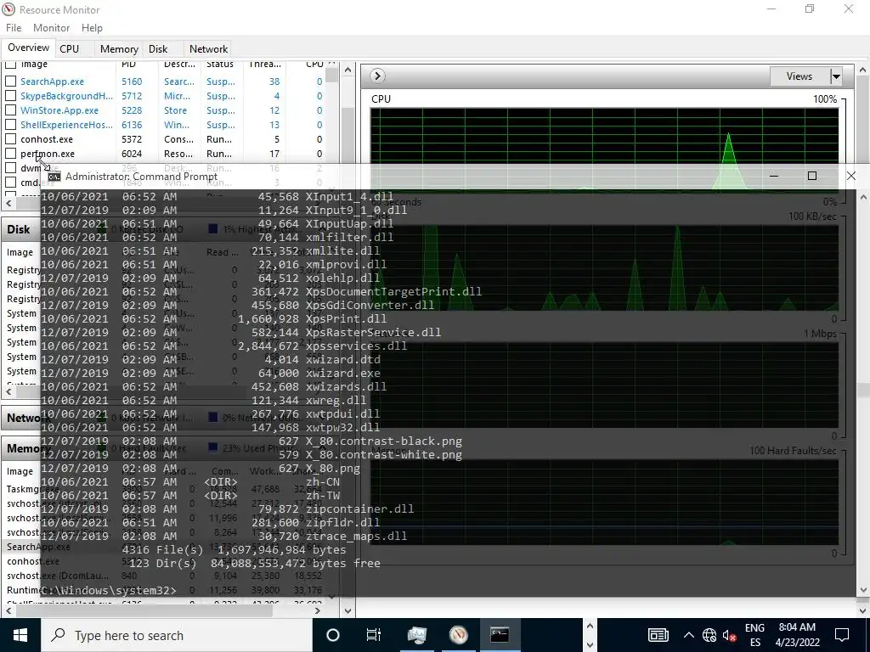Check the perfmon.exe checkbox
The width and height of the screenshot is (870, 652).
click(x=10, y=154)
